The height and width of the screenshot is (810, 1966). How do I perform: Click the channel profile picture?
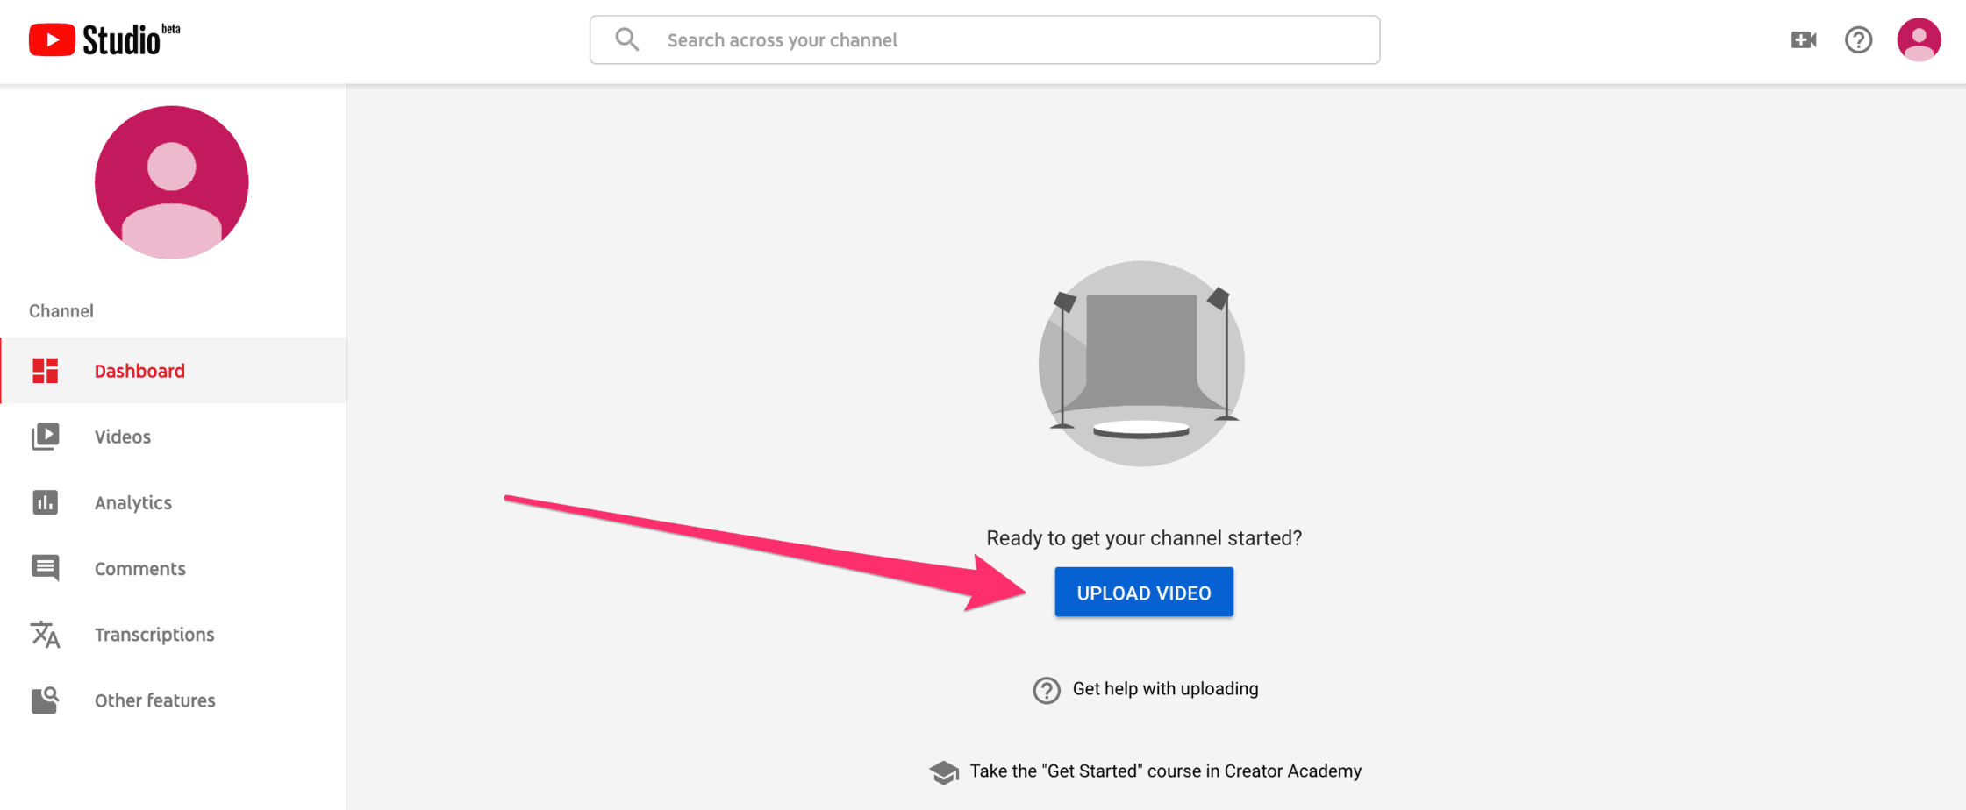pos(171,182)
